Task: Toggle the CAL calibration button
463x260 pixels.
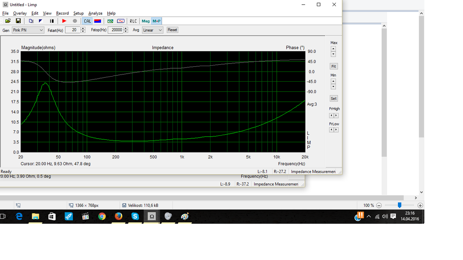Action: (88, 21)
